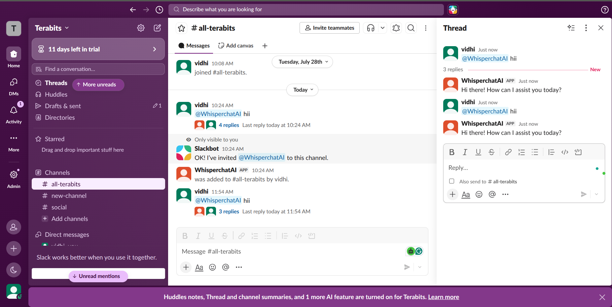Add emoji in thread reply
This screenshot has height=307, width=612.
[479, 195]
